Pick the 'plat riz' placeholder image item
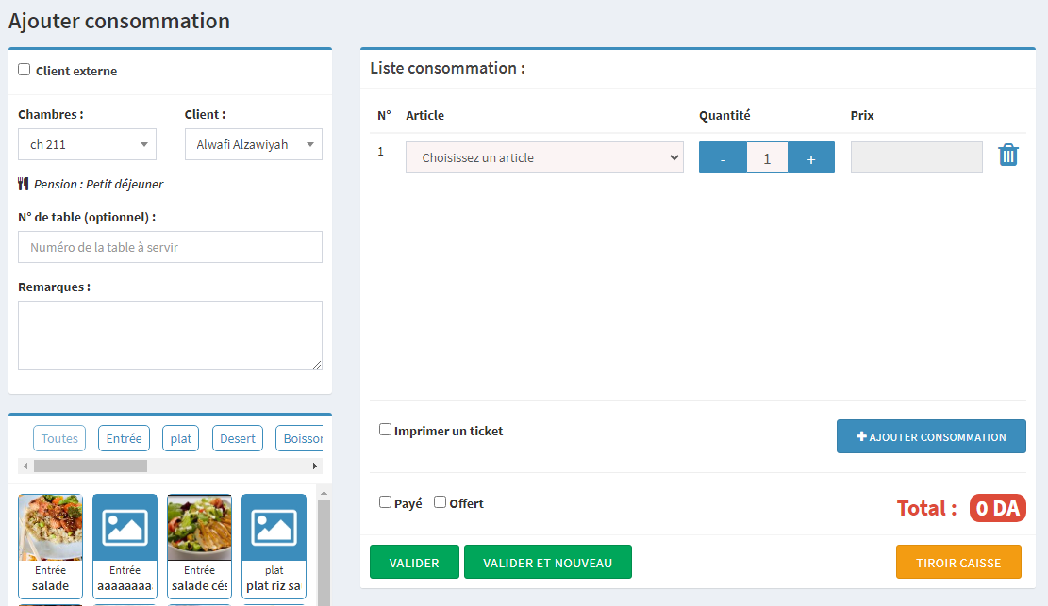The width and height of the screenshot is (1048, 606). coord(274,546)
